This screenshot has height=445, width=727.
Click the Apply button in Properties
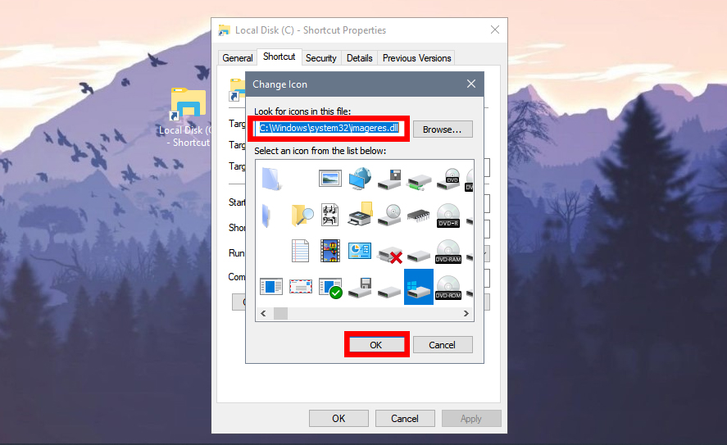471,419
